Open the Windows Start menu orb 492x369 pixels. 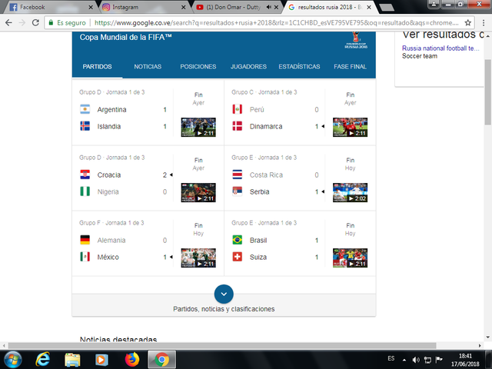coord(13,360)
